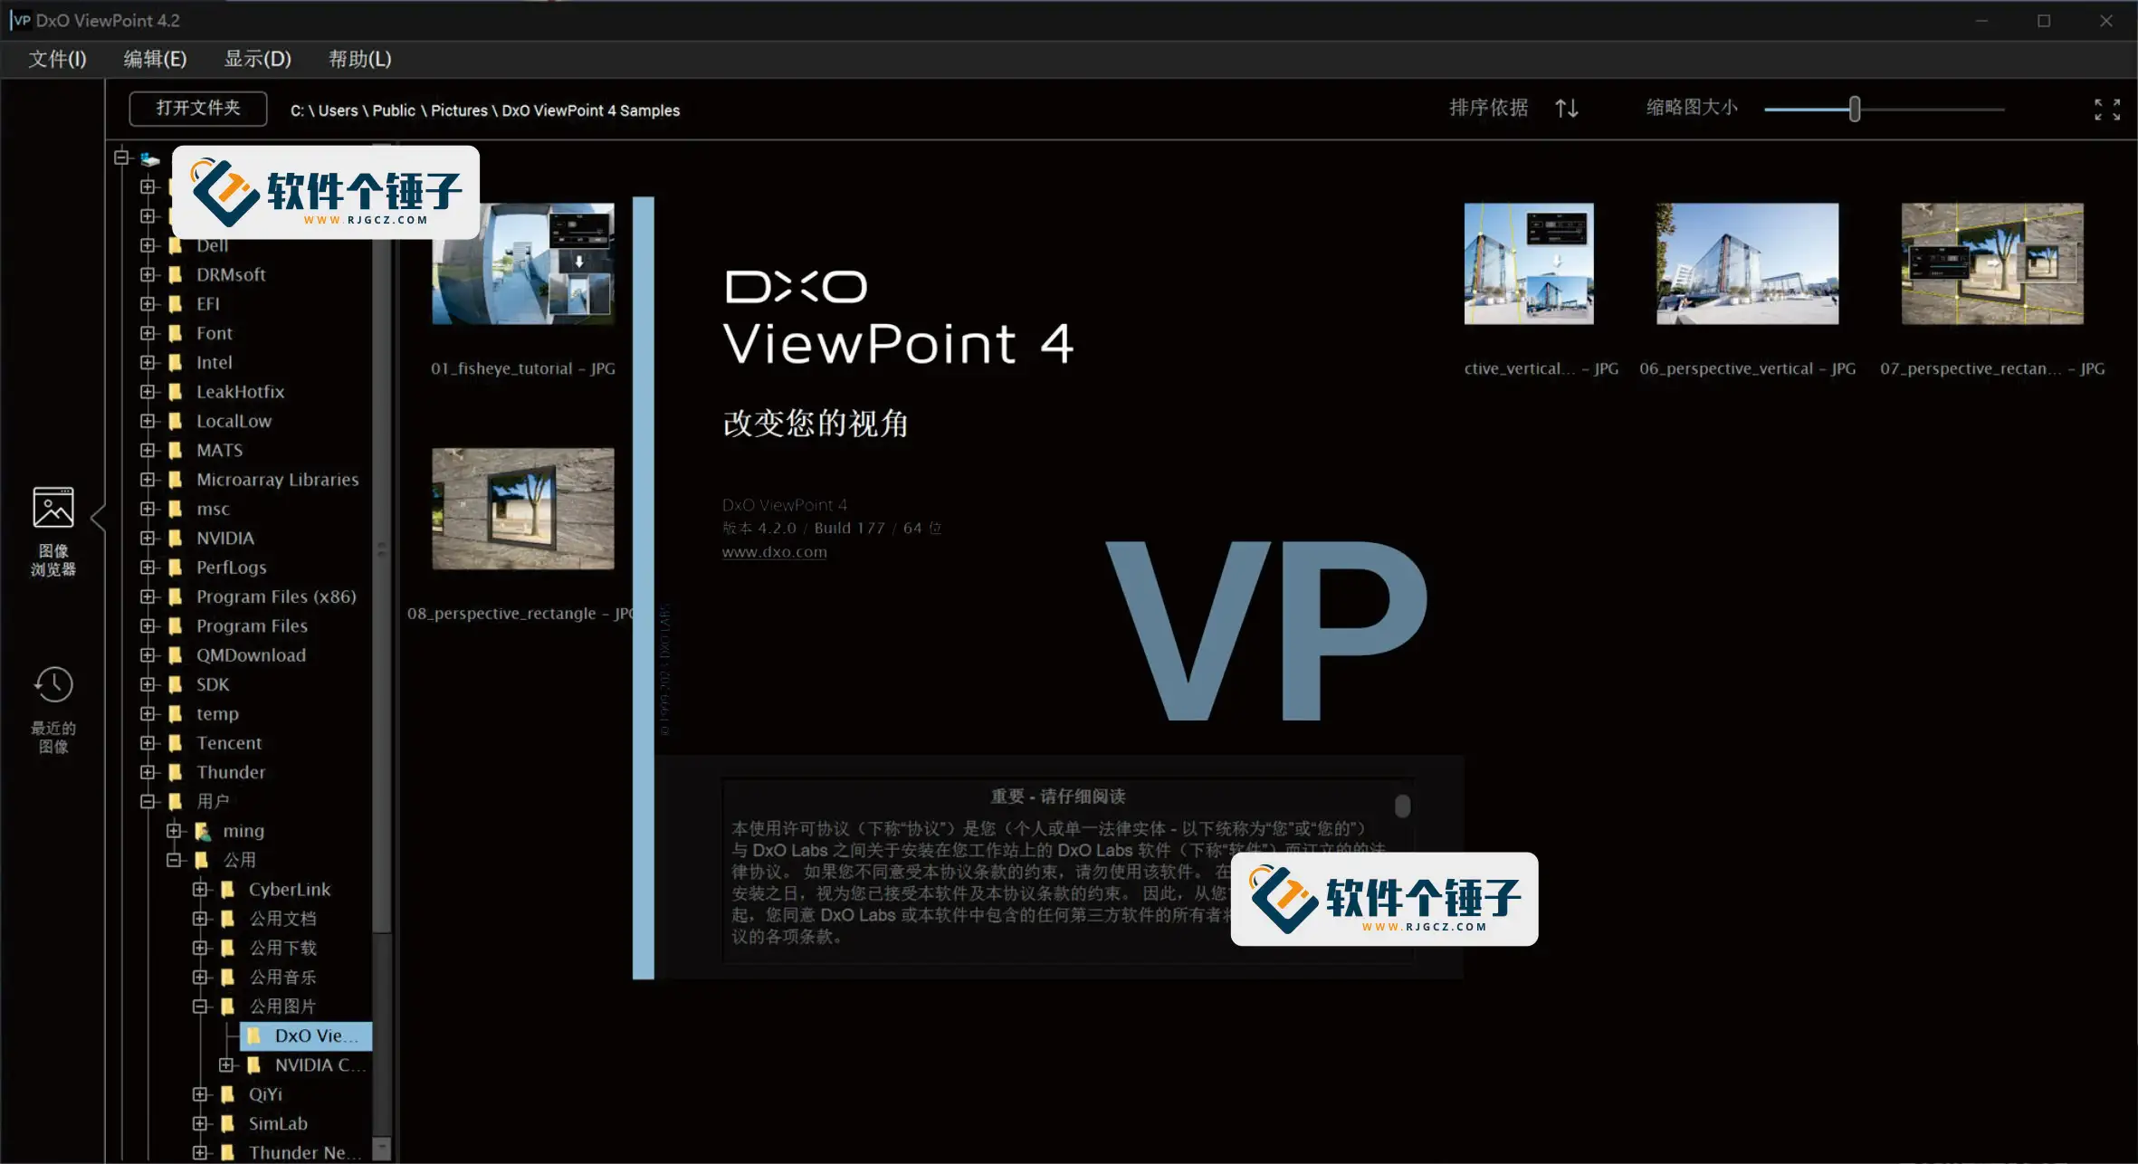Expand the Tencent folder node
This screenshot has width=2138, height=1164.
148,743
